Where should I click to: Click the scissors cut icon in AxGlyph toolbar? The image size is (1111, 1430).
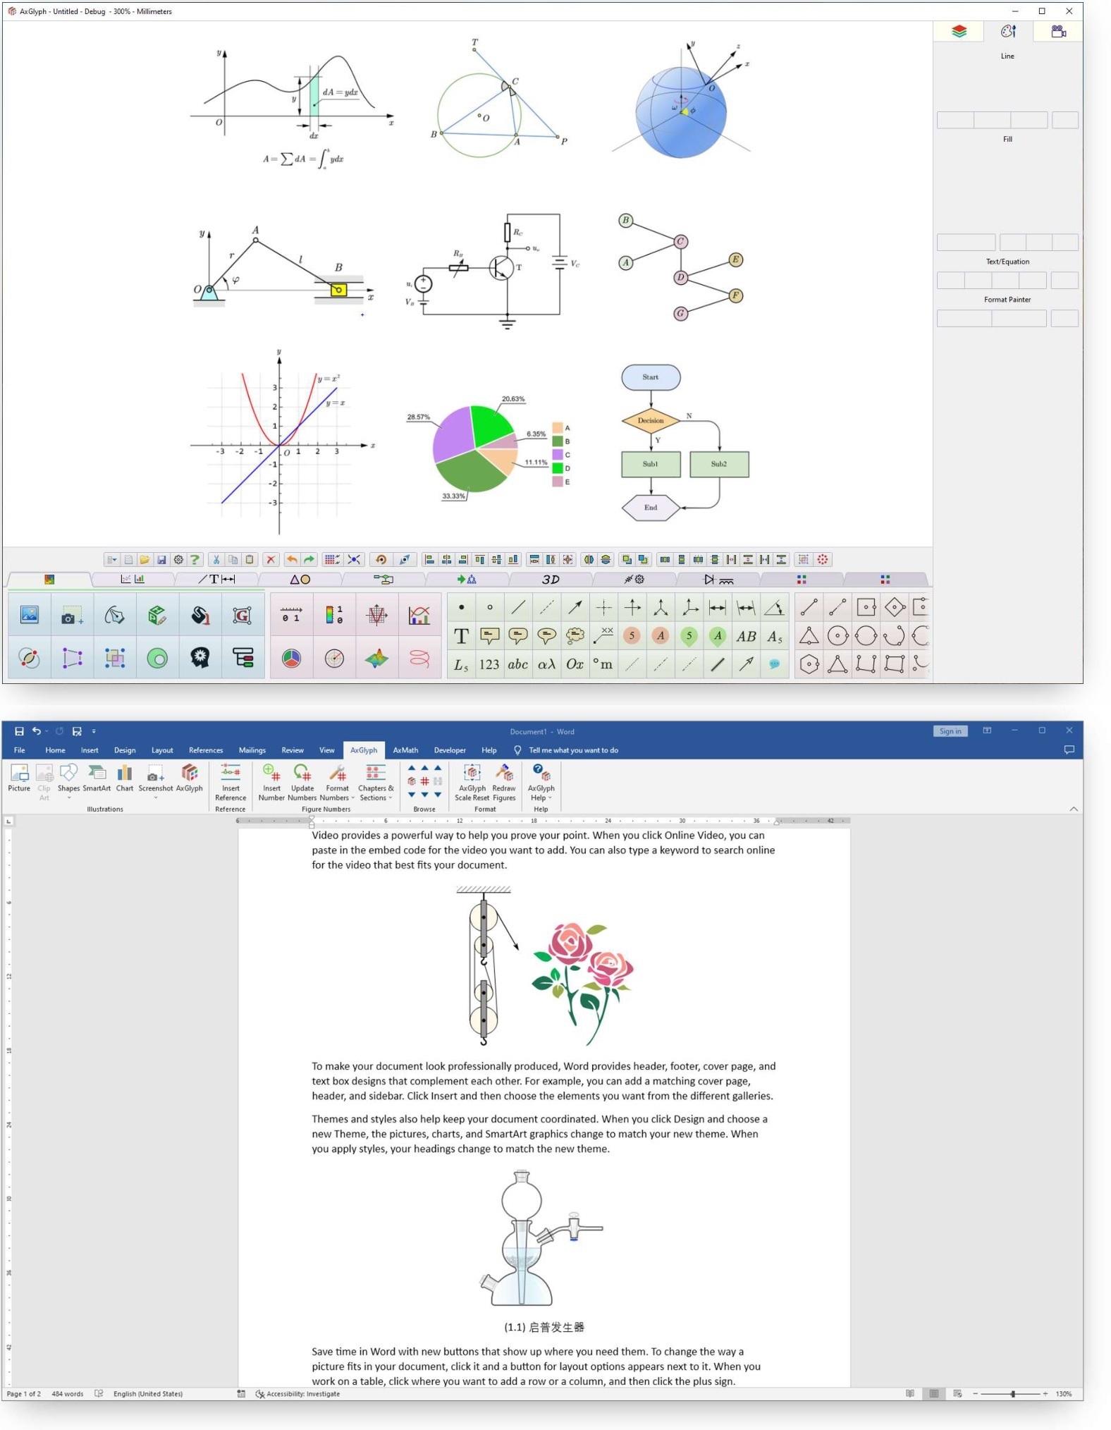[216, 559]
